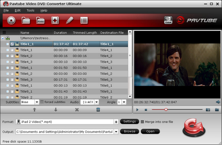Play the preview video
Image resolution: width=222 pixels, height=145 pixels.
pos(137,110)
